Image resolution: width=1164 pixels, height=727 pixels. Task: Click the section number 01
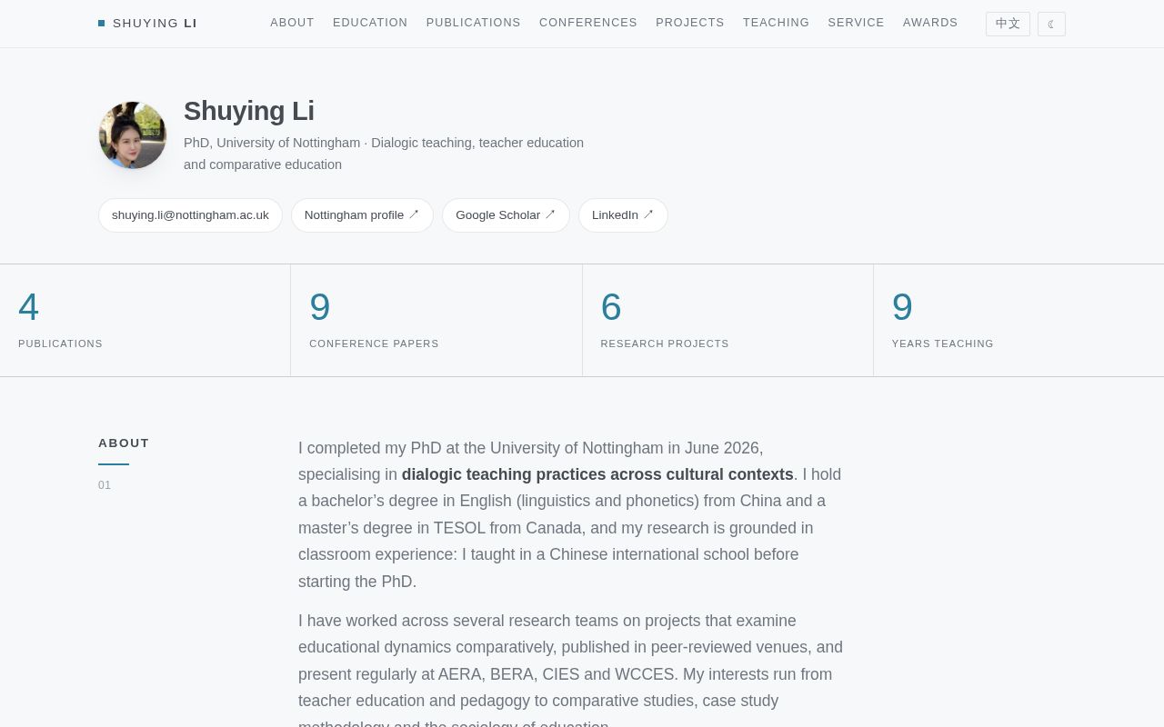[x=105, y=485]
